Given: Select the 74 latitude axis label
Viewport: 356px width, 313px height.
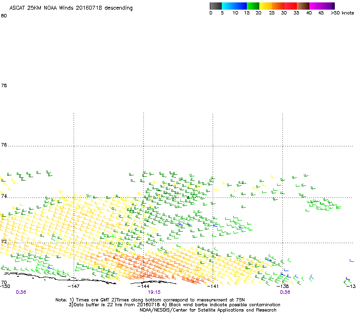Looking at the screenshot, I should (4, 196).
